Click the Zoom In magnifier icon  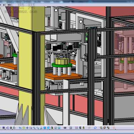click(34, 128)
